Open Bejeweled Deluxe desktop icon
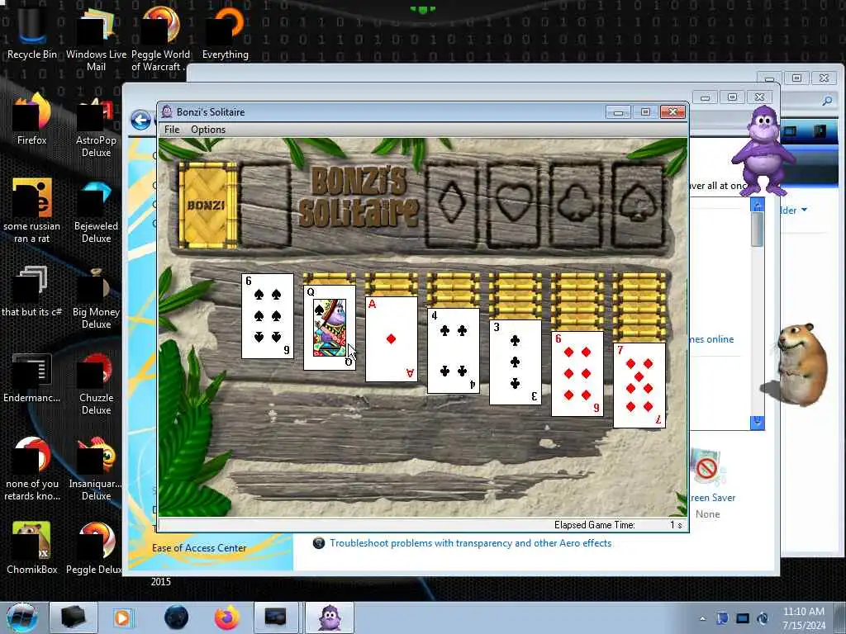The height and width of the screenshot is (634, 846). click(96, 211)
